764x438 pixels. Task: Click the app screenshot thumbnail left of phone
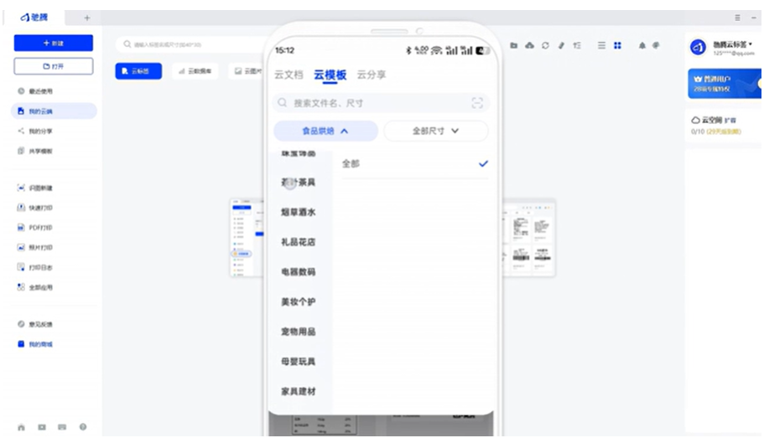[247, 239]
